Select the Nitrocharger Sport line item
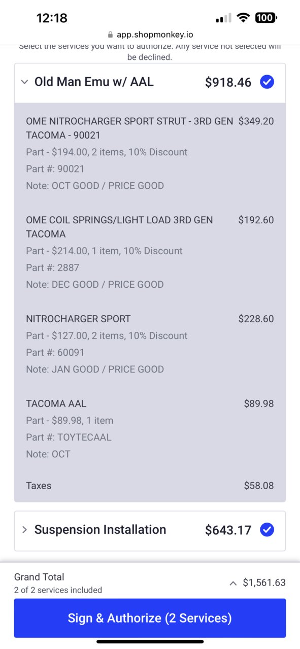The image size is (300, 649). click(150, 344)
